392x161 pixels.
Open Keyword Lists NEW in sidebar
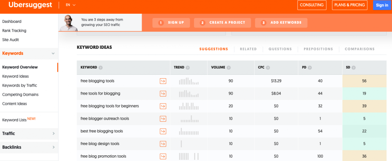pyautogui.click(x=19, y=120)
